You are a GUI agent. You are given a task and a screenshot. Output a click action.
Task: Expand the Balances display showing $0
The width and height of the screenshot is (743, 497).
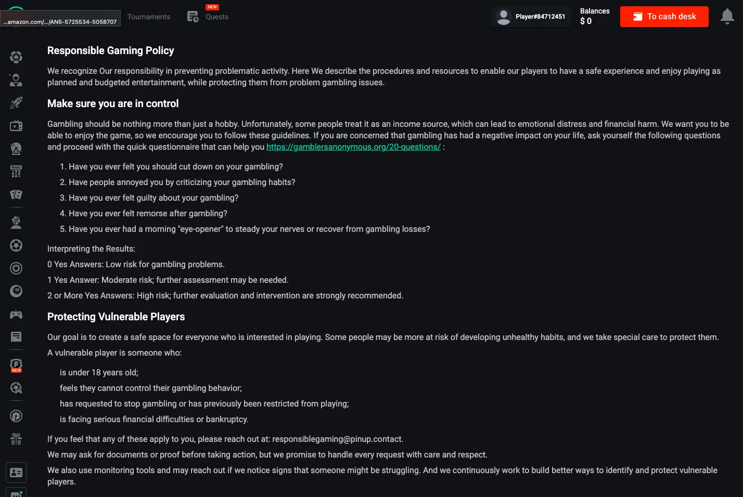click(595, 16)
